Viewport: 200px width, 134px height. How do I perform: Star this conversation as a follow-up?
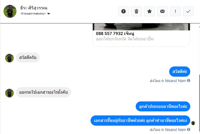pos(149,11)
